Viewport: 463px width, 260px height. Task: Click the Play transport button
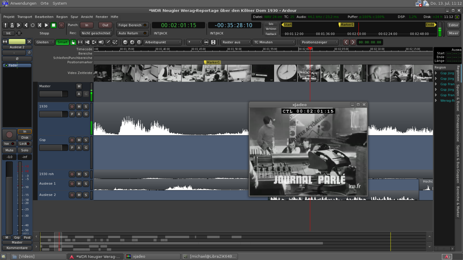pyautogui.click(x=47, y=25)
